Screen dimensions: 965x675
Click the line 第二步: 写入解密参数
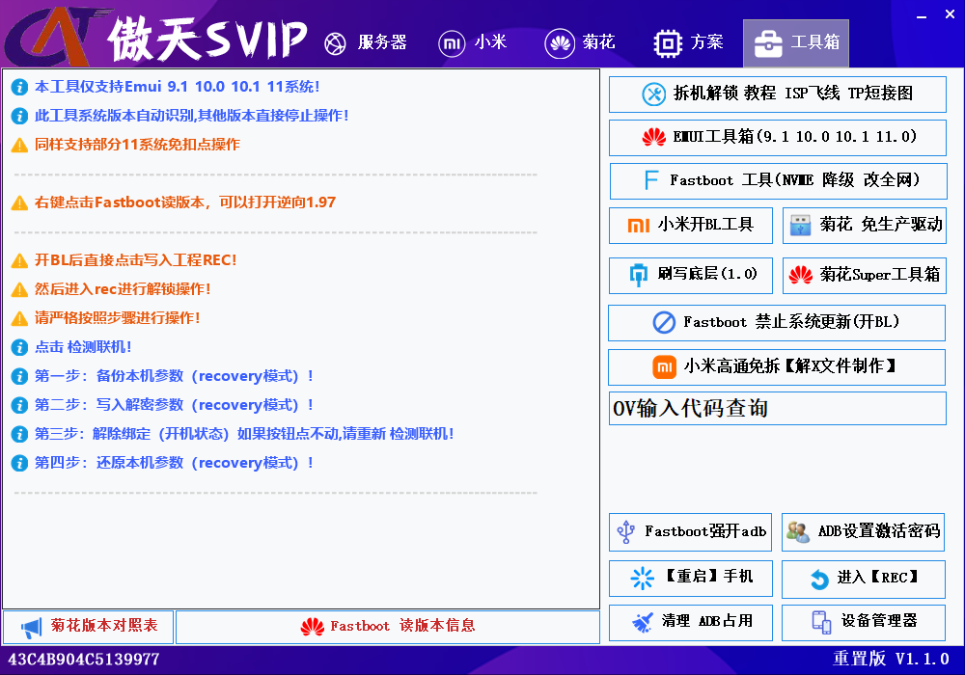[x=174, y=404]
